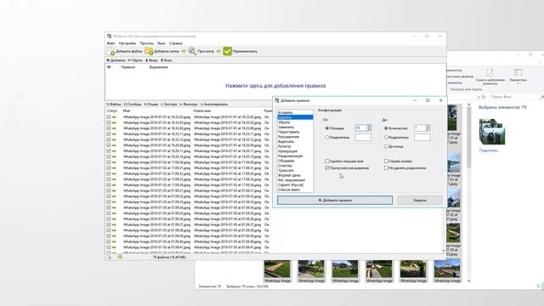Click the Добавить папки folder icon

click(149, 51)
